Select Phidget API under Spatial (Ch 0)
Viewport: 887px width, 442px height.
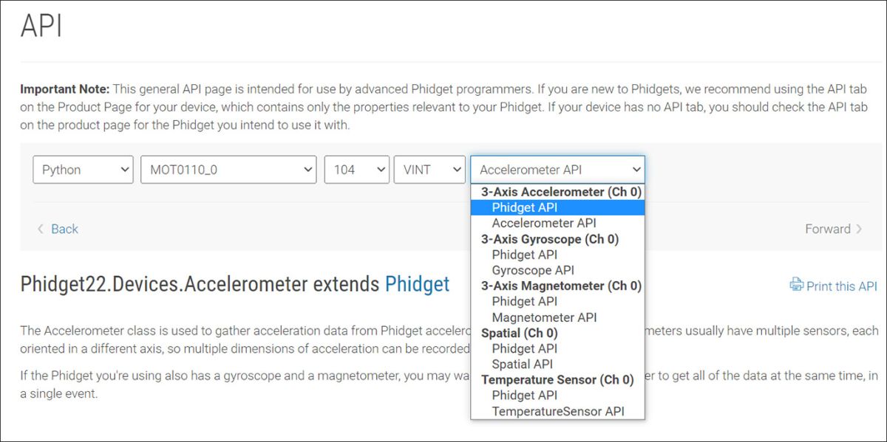[x=525, y=348]
